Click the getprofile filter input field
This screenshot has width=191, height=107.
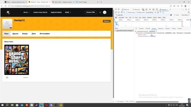143,15
